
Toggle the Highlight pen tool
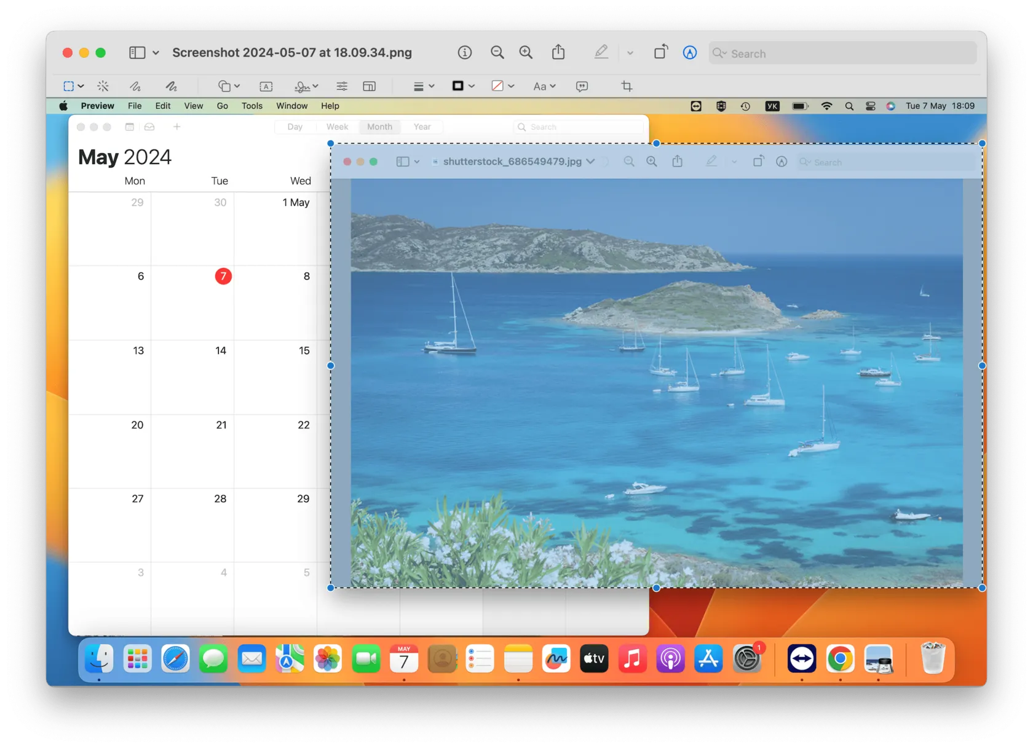click(x=601, y=52)
